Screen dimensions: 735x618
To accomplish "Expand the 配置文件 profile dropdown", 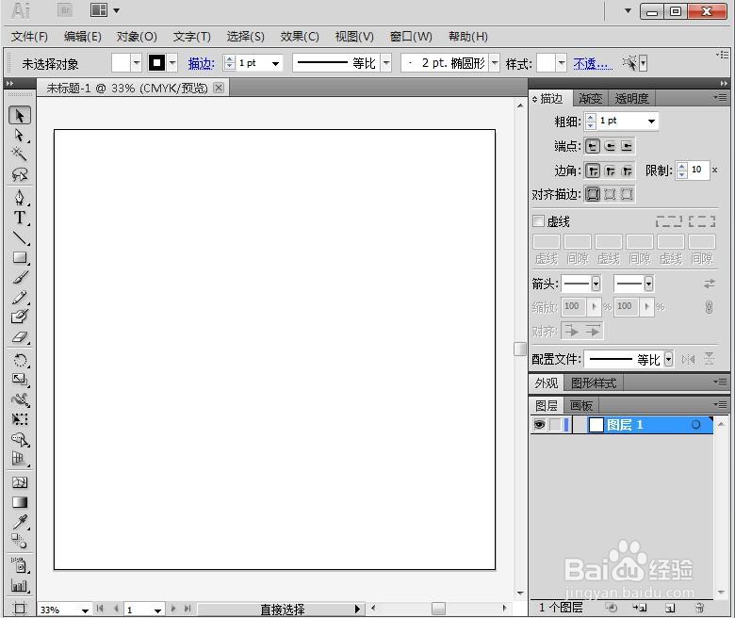I will pyautogui.click(x=668, y=359).
